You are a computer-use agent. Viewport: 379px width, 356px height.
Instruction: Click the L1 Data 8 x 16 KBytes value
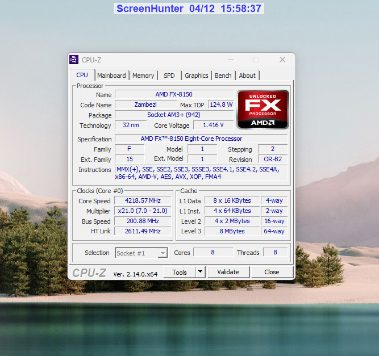[x=232, y=200]
